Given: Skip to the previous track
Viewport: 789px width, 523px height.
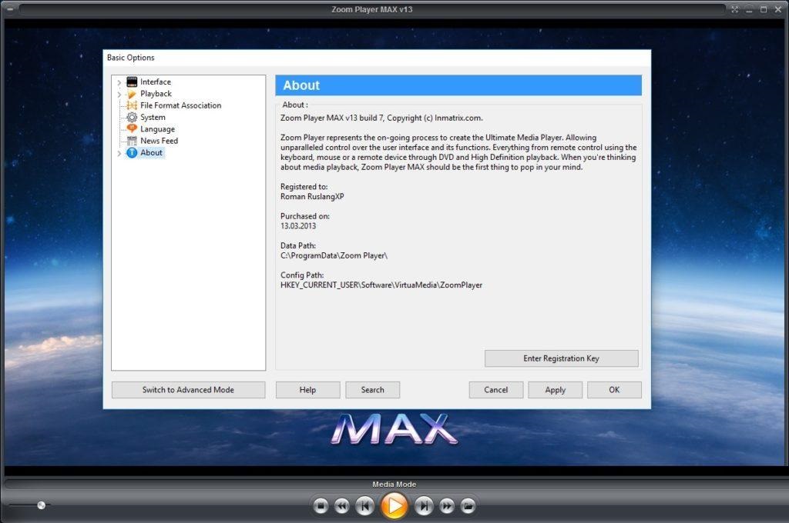Looking at the screenshot, I should (364, 506).
